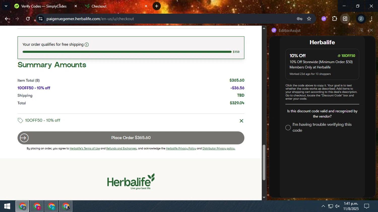Open Chrome three-dot menu
The image size is (378, 212).
pyautogui.click(x=371, y=19)
